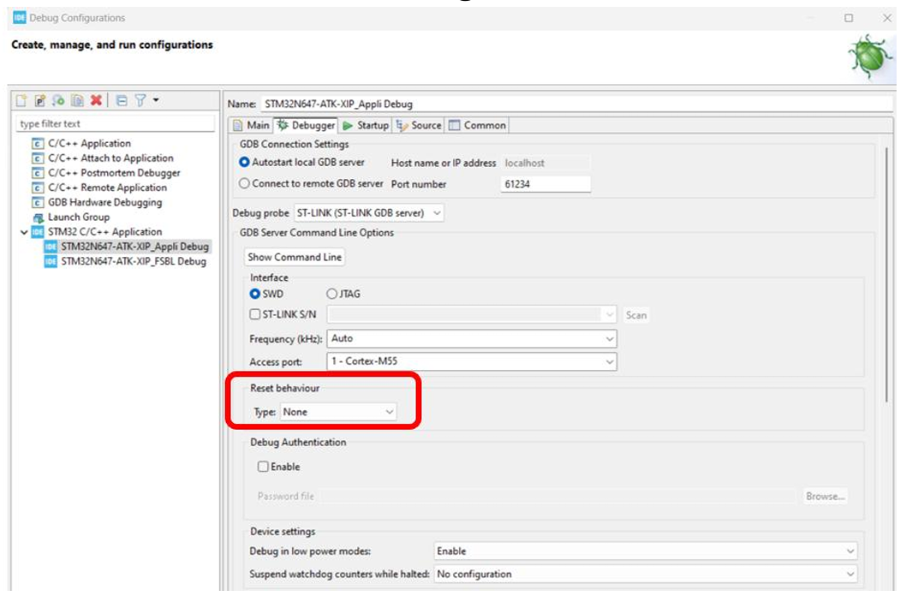The image size is (900, 596).
Task: Maximize the Debug Configurations window
Action: point(849,18)
